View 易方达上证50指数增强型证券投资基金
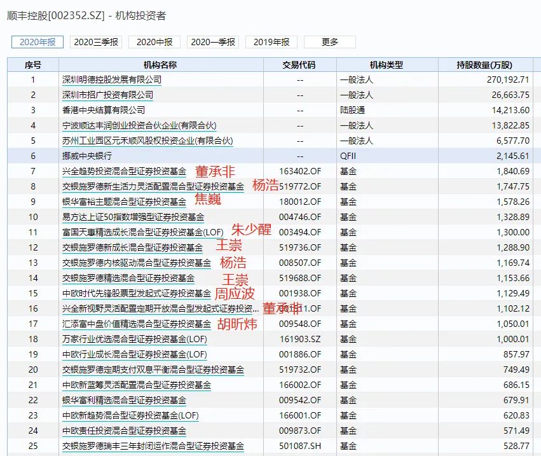This screenshot has width=541, height=456. 125,217
